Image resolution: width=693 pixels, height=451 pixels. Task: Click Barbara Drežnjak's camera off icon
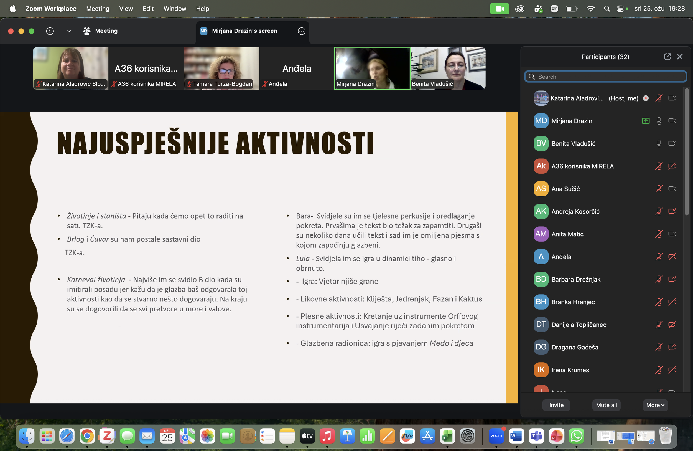coord(672,279)
